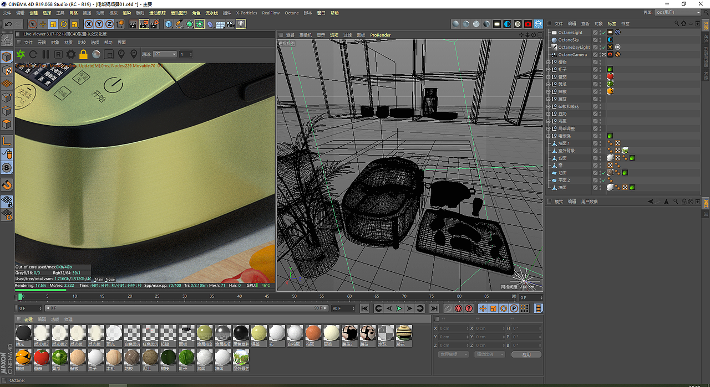This screenshot has height=387, width=710.
Task: Expand the 豆奶 object group
Action: click(x=548, y=113)
